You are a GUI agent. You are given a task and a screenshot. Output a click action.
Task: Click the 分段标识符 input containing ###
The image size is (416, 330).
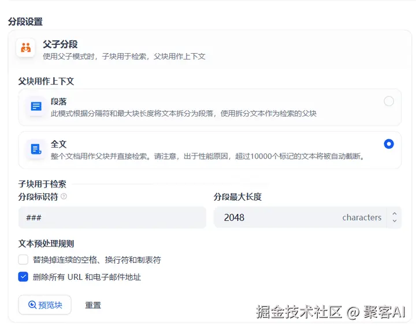(112, 217)
